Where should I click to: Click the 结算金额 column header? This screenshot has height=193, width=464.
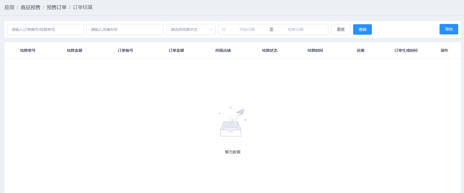(x=75, y=50)
